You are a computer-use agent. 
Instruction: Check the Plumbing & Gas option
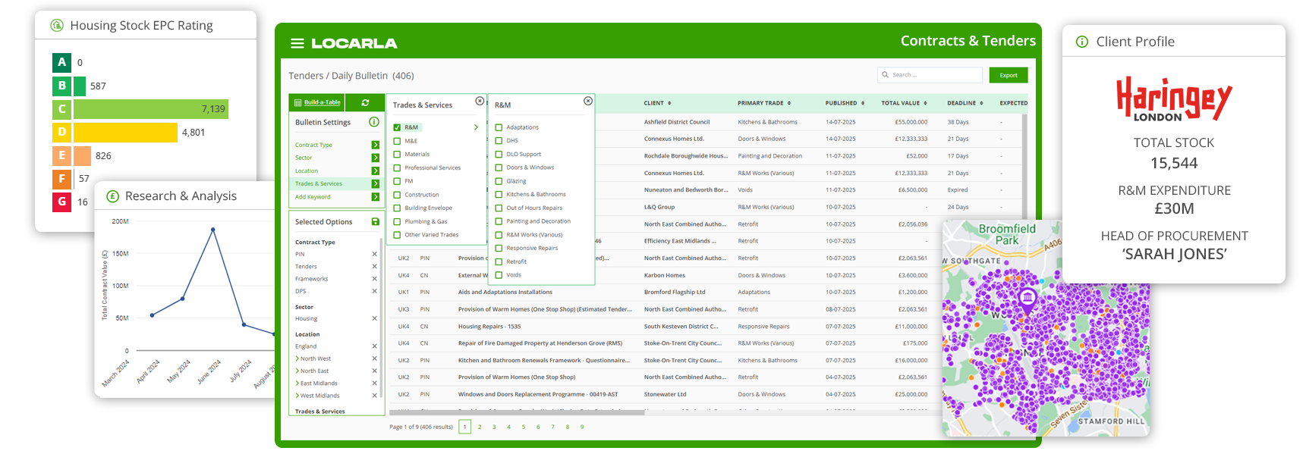(x=397, y=221)
